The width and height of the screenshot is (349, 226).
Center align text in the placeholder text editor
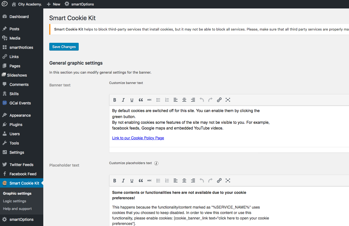pos(184,180)
